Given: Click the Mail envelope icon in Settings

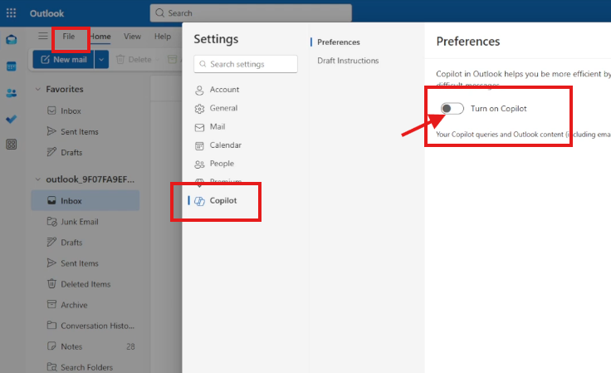Looking at the screenshot, I should tap(199, 127).
